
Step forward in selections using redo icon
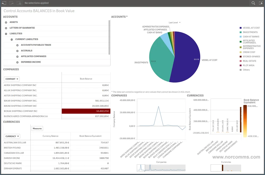11,3
